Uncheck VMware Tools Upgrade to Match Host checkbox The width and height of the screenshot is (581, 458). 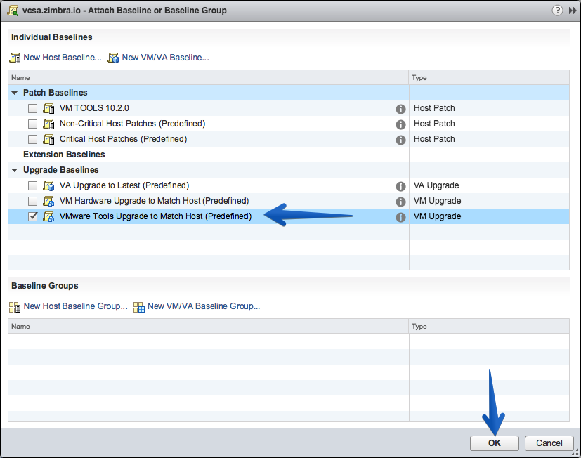[32, 216]
